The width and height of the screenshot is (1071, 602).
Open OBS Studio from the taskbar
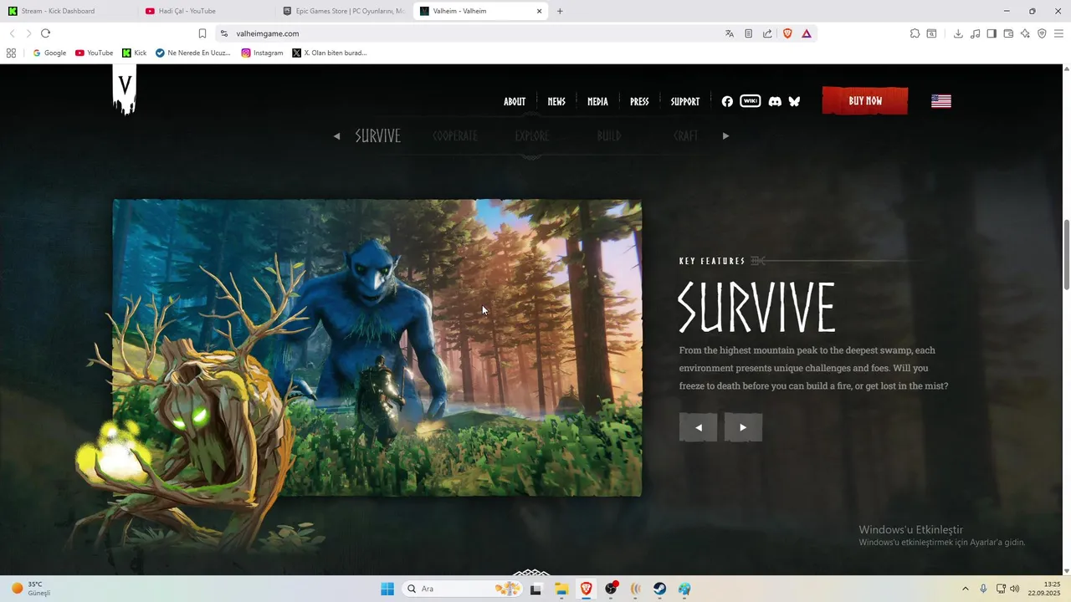(x=612, y=589)
